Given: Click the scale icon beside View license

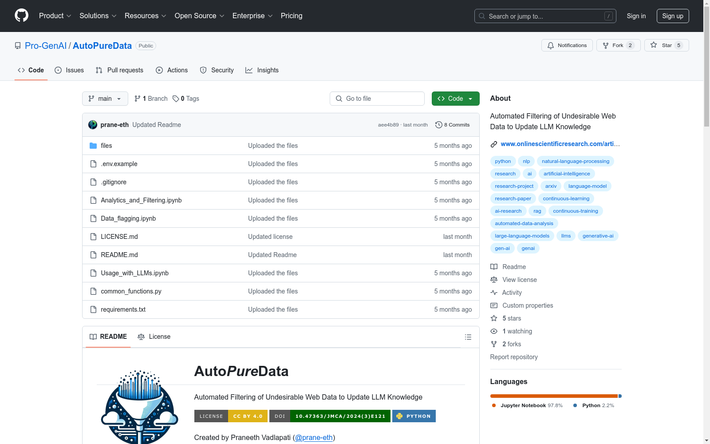Looking at the screenshot, I should click(494, 280).
